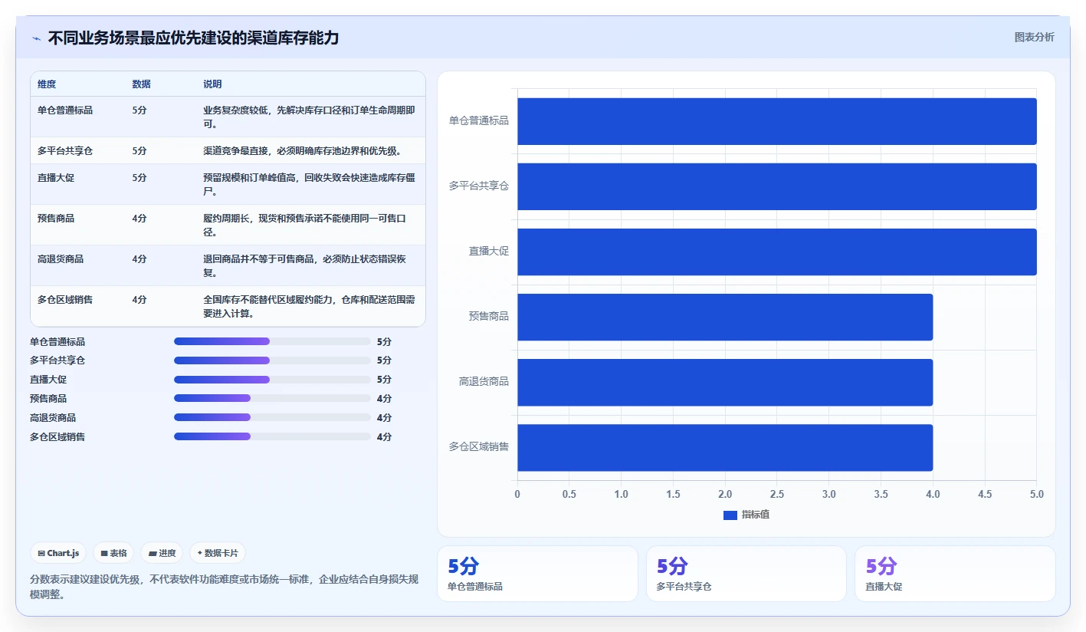Click the lightning icon beside the page title
The height and width of the screenshot is (632, 1086).
pos(37,38)
